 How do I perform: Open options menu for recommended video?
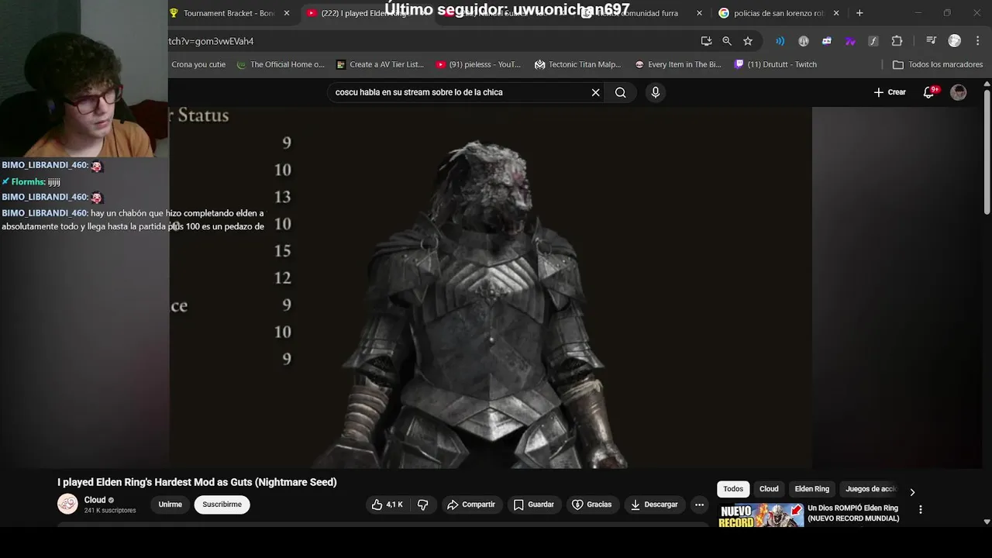pos(921,510)
